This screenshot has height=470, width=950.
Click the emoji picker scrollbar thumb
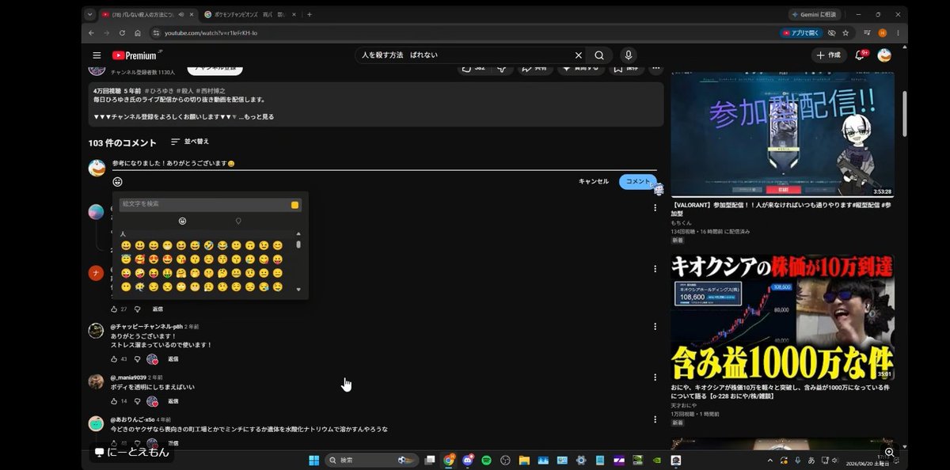[x=298, y=244]
